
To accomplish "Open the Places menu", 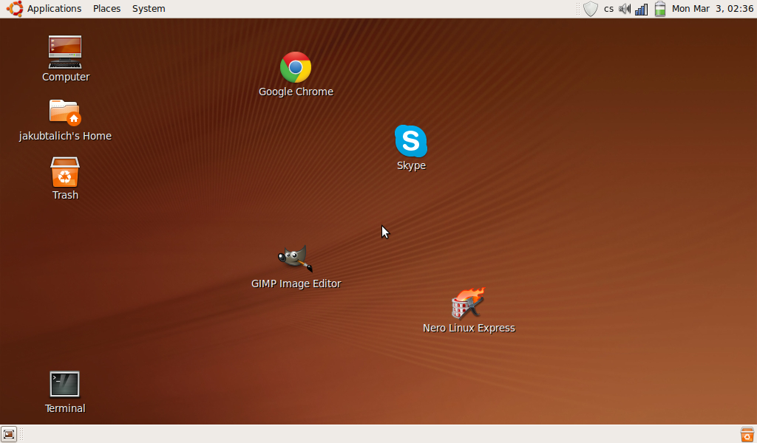I will 106,9.
